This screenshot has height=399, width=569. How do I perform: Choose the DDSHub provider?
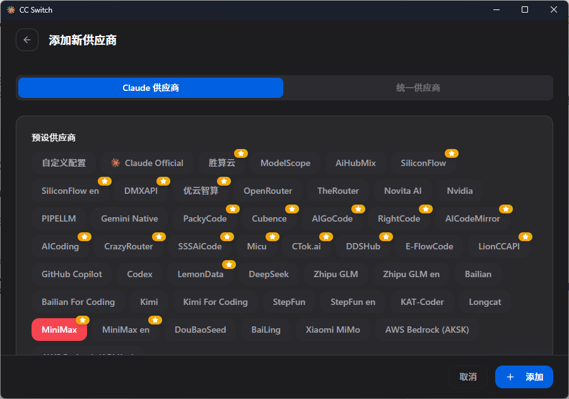(363, 246)
